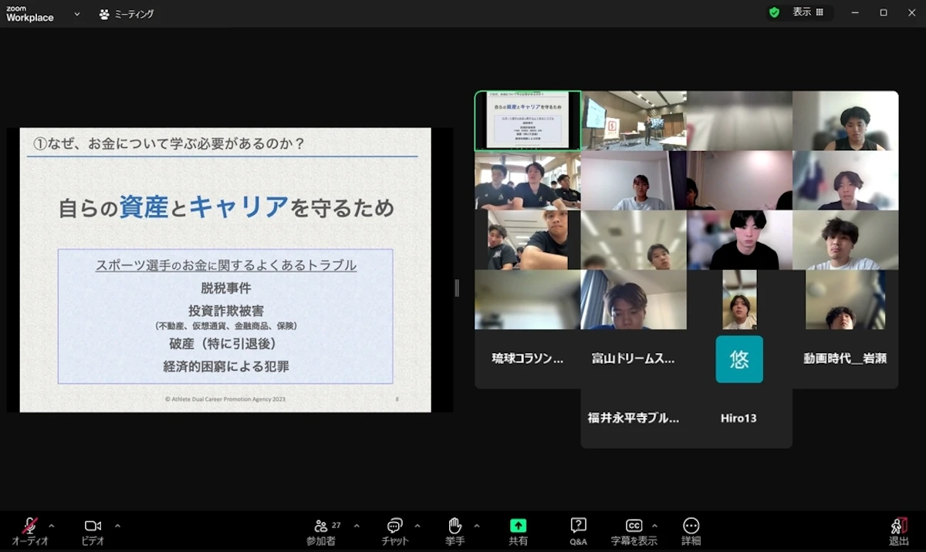Expand video options chevron

tap(117, 526)
